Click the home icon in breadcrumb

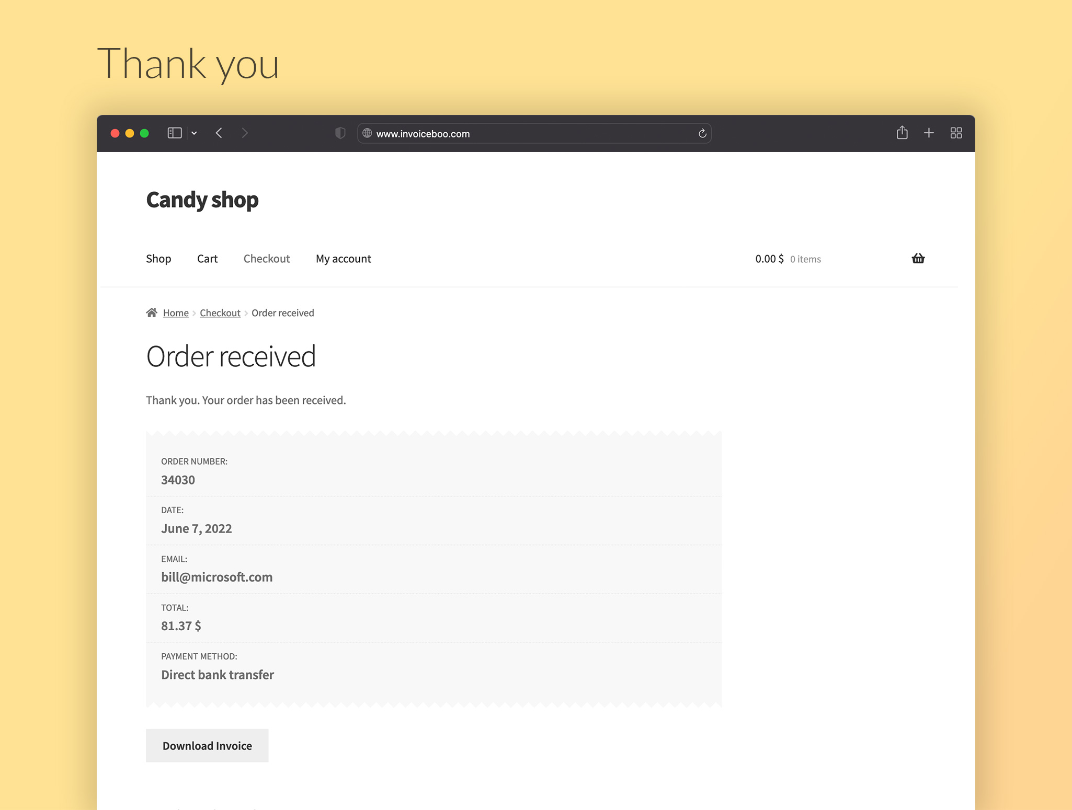click(x=152, y=313)
